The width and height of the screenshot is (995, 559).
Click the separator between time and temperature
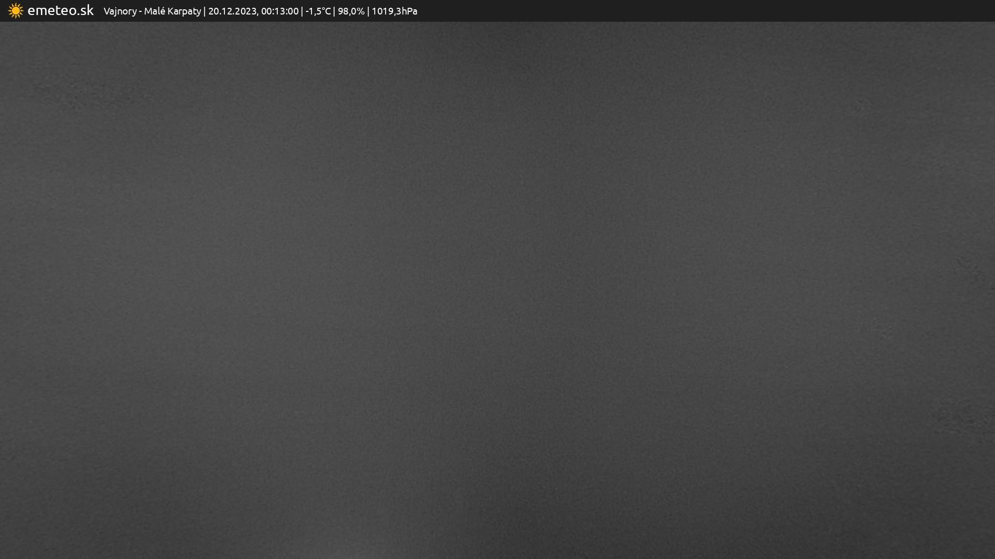click(302, 11)
